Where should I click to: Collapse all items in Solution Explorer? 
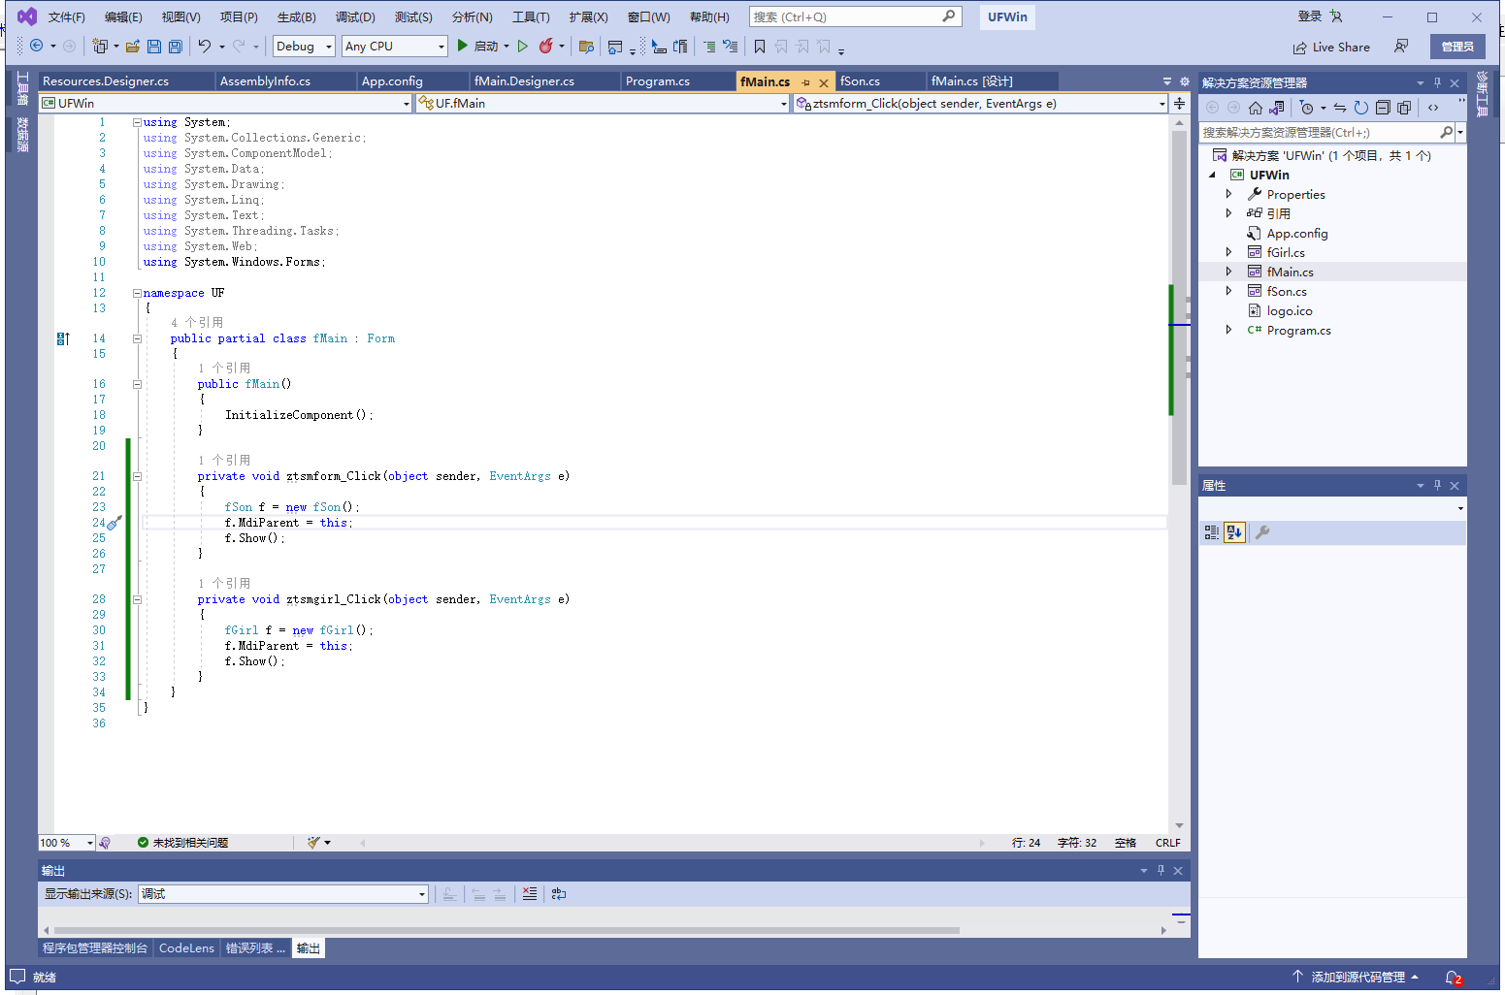1383,108
